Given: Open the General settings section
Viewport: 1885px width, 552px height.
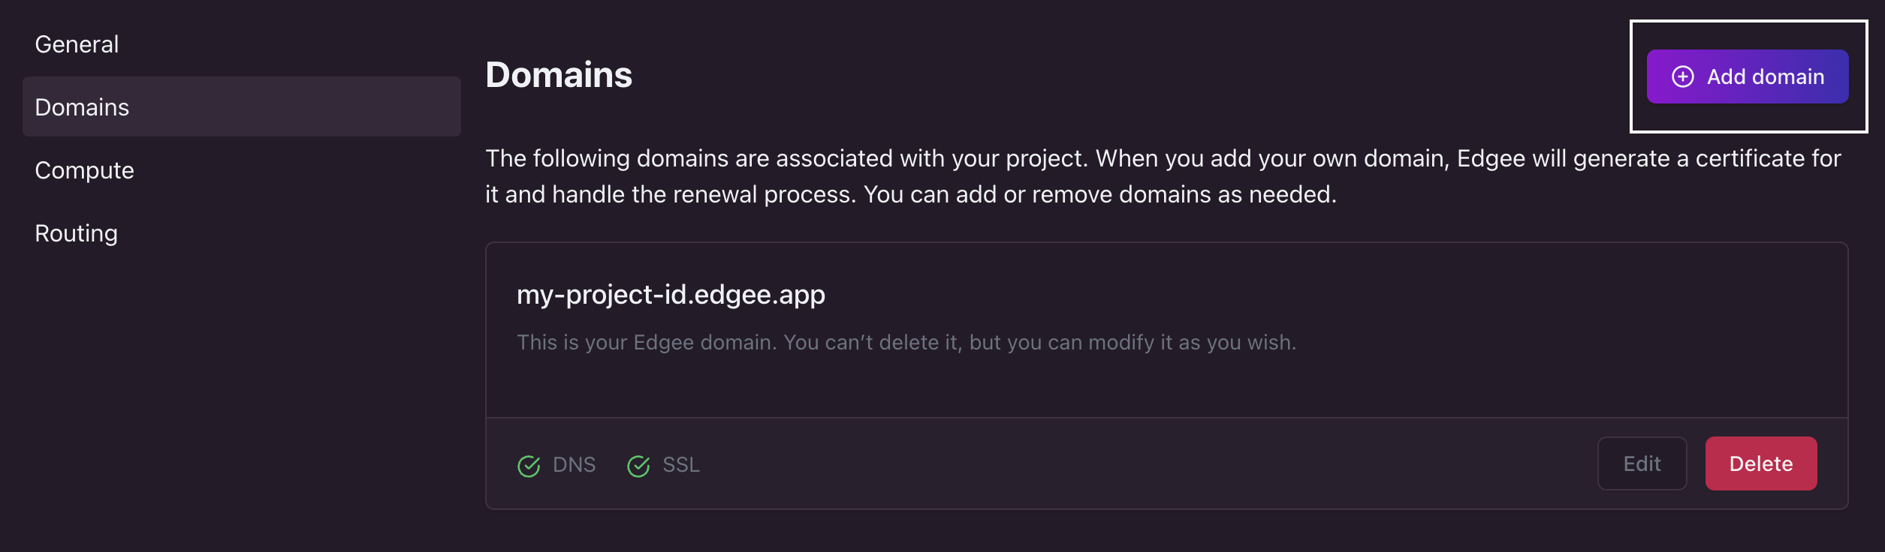Looking at the screenshot, I should click(x=77, y=43).
